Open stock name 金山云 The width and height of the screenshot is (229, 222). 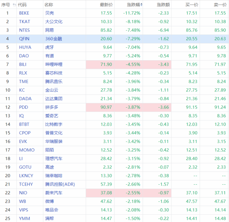[52, 90]
